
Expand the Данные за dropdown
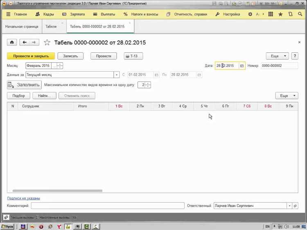pyautogui.click(x=117, y=75)
